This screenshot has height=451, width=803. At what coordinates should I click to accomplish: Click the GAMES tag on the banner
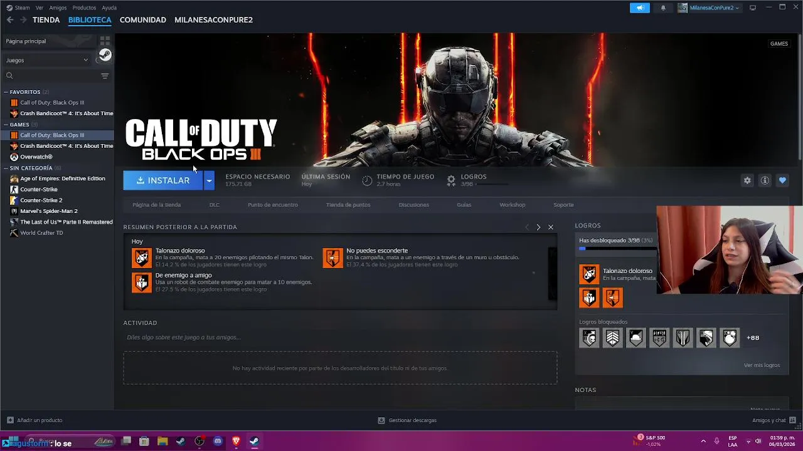click(779, 44)
